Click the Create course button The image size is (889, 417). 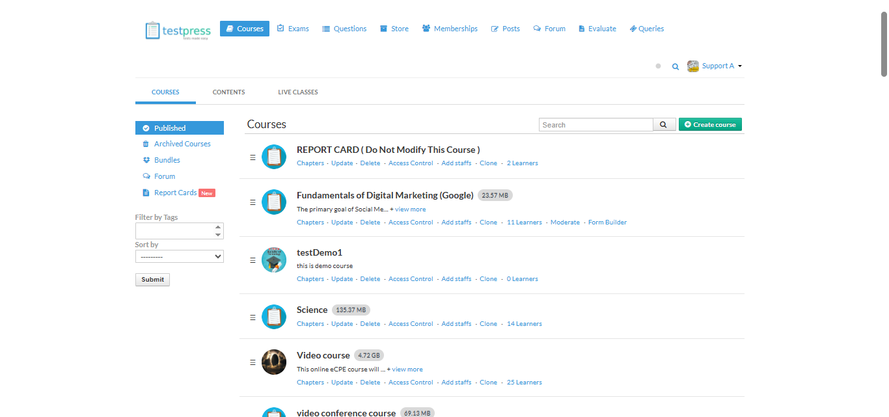pos(710,124)
